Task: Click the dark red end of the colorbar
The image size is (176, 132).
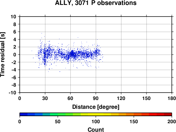Action: point(168,114)
